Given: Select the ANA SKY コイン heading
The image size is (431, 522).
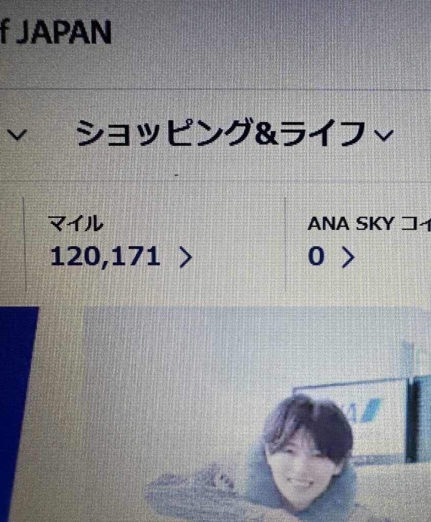Looking at the screenshot, I should 369,223.
